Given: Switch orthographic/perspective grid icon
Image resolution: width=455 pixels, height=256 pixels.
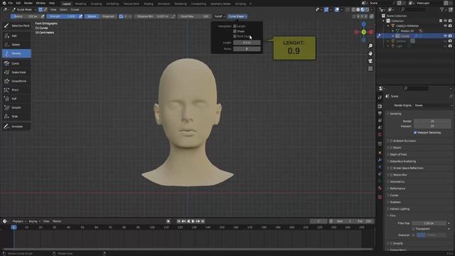Looking at the screenshot, I should 370,69.
